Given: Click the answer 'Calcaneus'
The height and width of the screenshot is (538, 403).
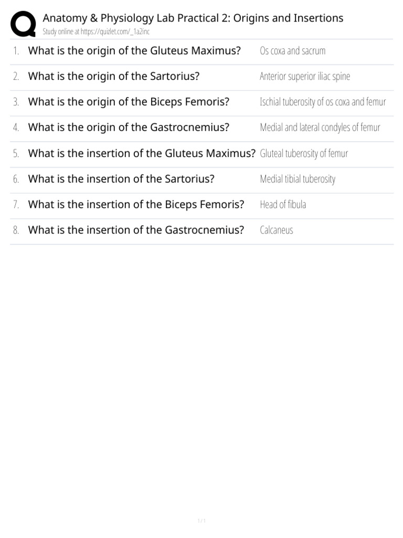Looking at the screenshot, I should [277, 230].
